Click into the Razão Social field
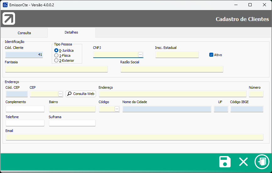The width and height of the screenshot is (272, 173). [172, 69]
